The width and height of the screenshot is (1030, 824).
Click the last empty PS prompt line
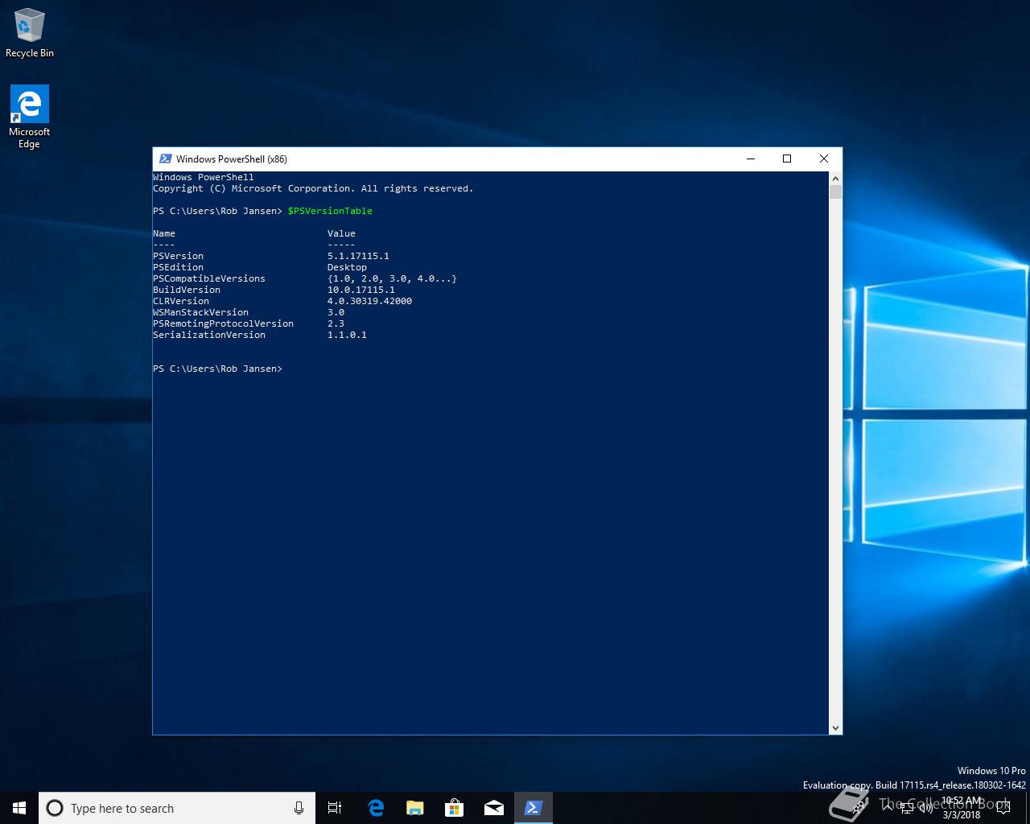tap(217, 369)
